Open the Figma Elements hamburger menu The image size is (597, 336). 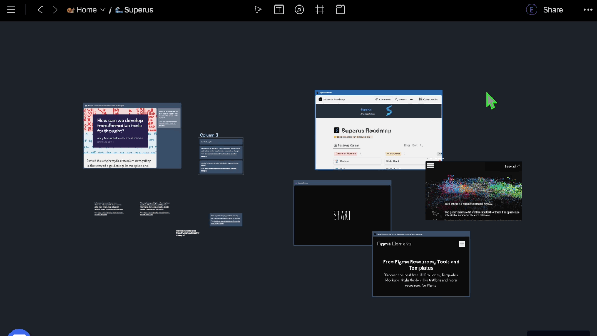click(x=462, y=244)
